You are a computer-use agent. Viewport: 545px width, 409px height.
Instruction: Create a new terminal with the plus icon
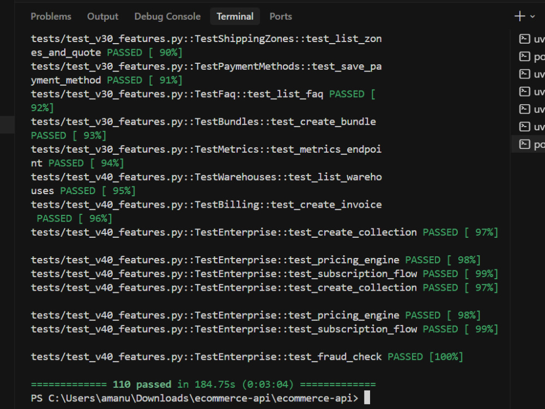519,16
